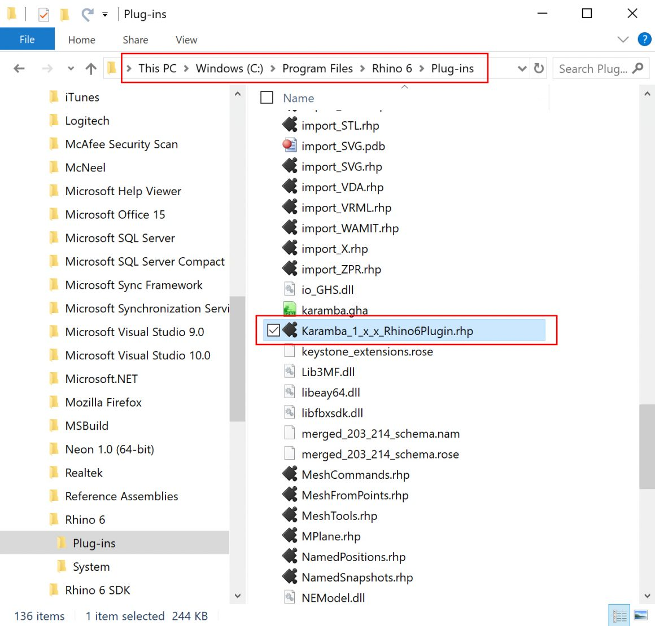Collapse the ribbon using the chevron
The image size is (655, 626).
point(622,39)
